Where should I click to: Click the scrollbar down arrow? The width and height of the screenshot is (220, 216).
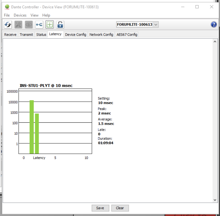(215, 200)
